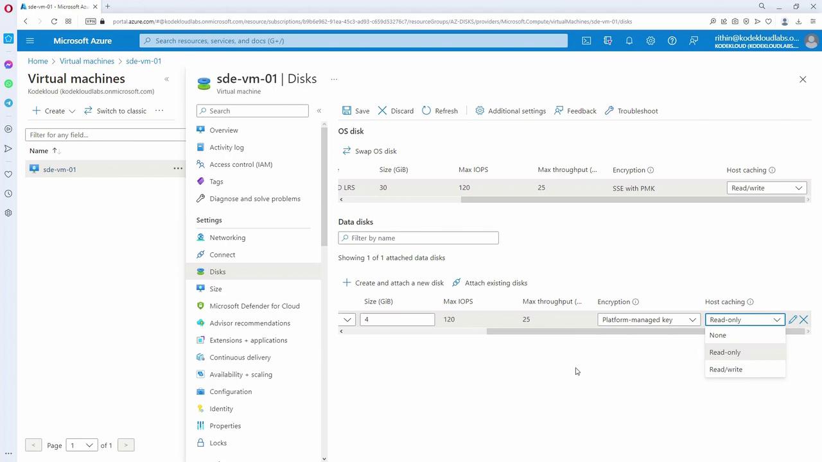Go to Overview in the VM menu

[x=223, y=130]
